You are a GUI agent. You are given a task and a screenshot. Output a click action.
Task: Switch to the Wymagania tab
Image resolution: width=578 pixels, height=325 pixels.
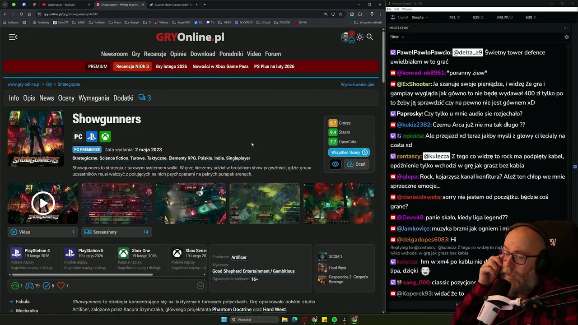tap(93, 98)
